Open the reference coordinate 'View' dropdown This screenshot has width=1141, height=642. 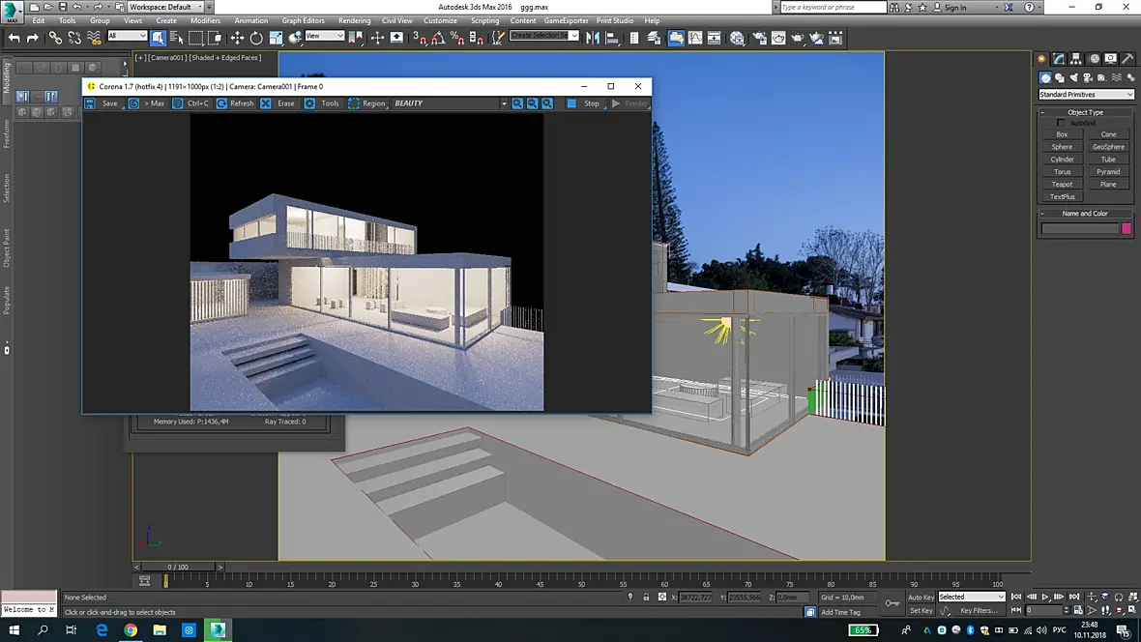coord(325,36)
